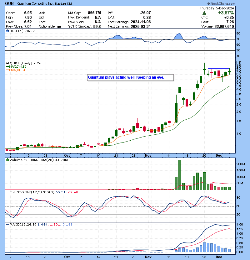
Task: Click the 100M volume axis label
Action: tap(241, 177)
